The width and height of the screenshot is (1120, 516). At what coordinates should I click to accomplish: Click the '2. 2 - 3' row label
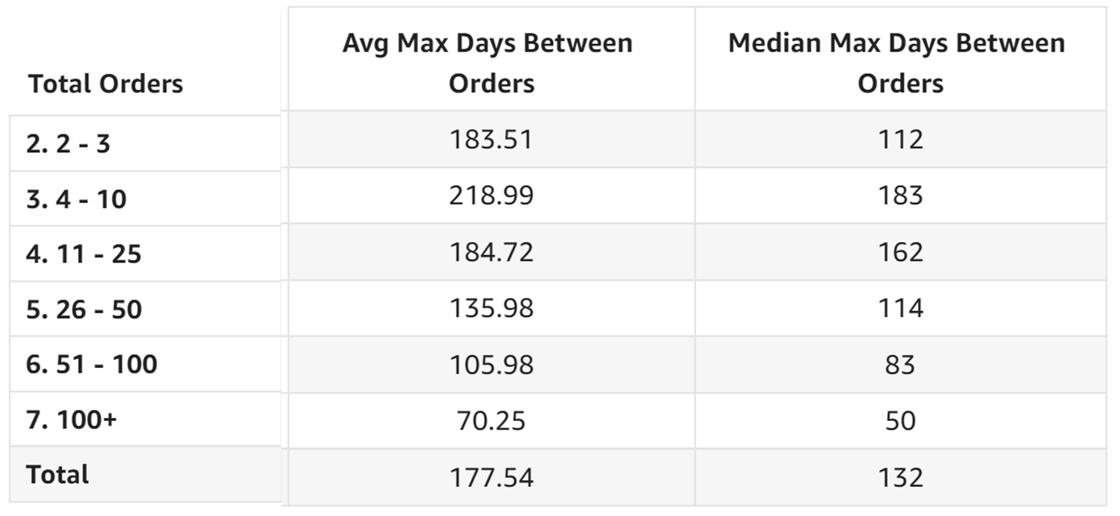(x=68, y=144)
